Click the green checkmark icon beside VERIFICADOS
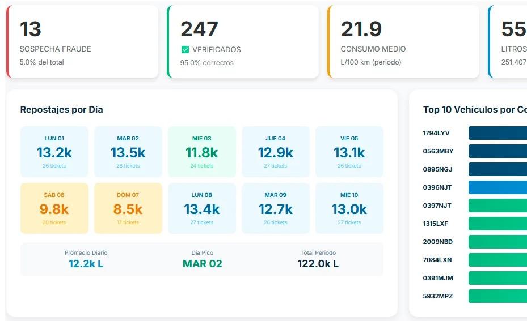 coord(185,50)
